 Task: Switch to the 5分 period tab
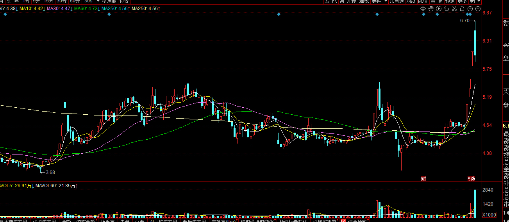(x=36, y=2)
